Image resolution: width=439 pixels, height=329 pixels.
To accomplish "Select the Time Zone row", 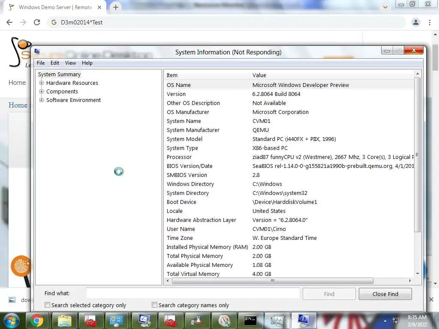I will (x=289, y=238).
